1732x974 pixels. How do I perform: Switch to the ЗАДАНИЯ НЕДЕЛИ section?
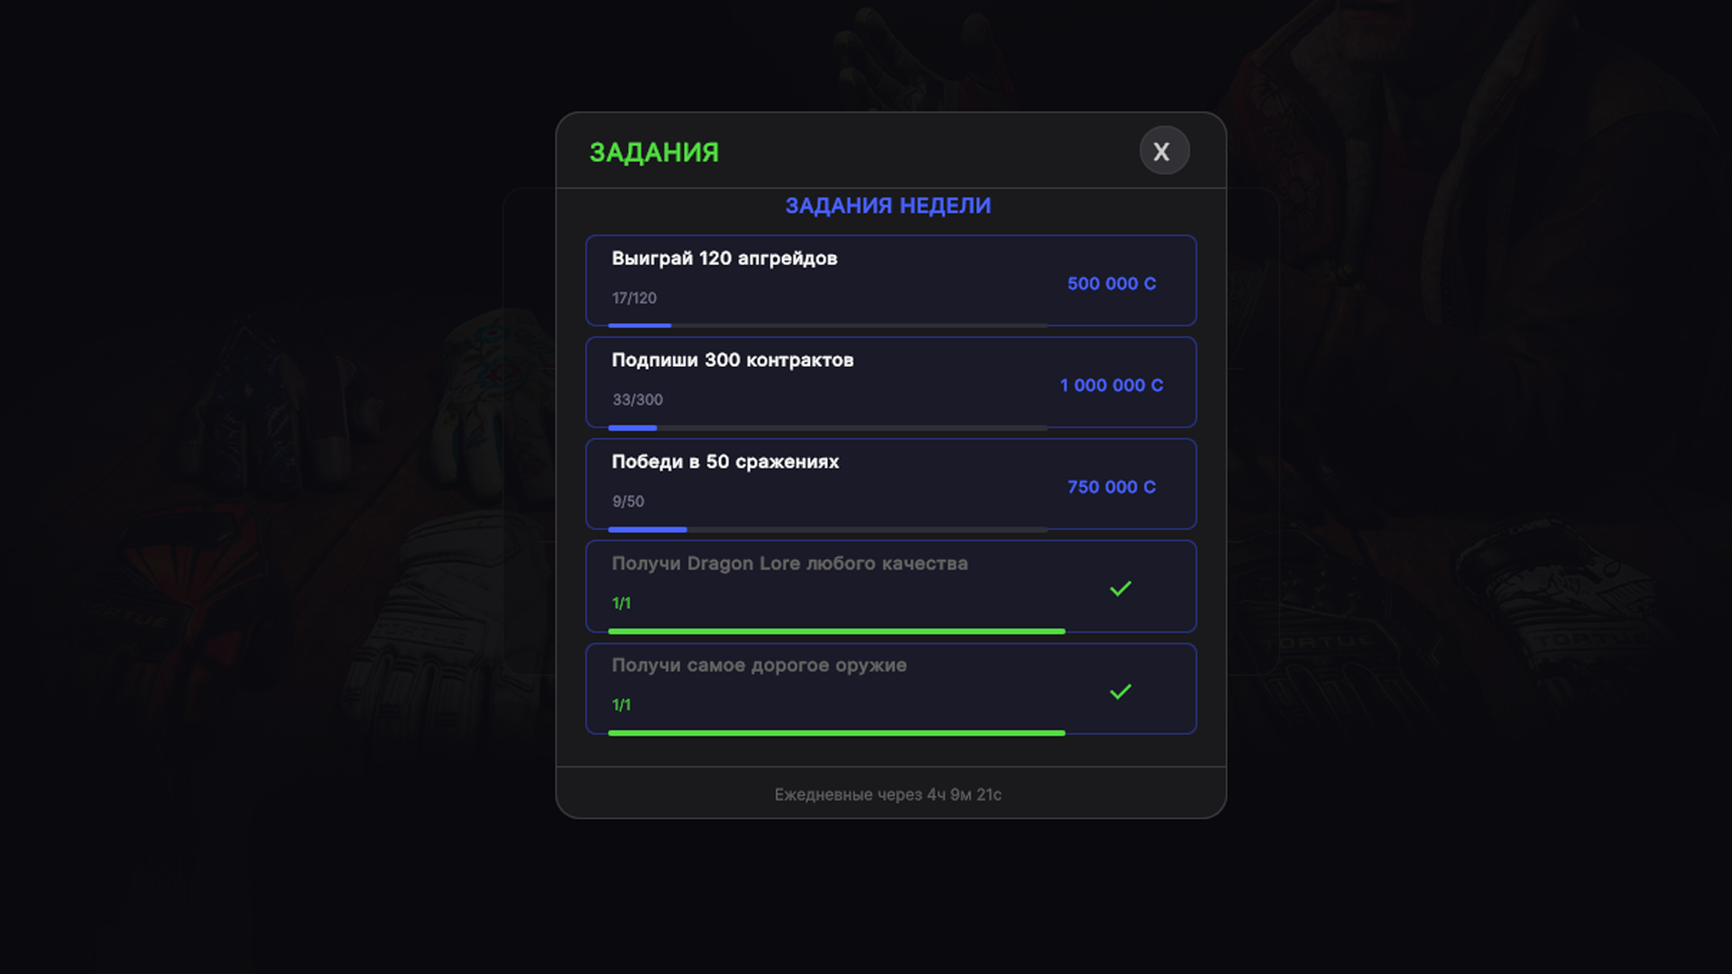[x=889, y=206]
